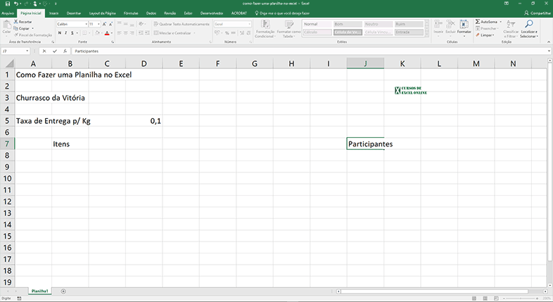
Task: Paste using the Colar button
Action: pos(6,27)
